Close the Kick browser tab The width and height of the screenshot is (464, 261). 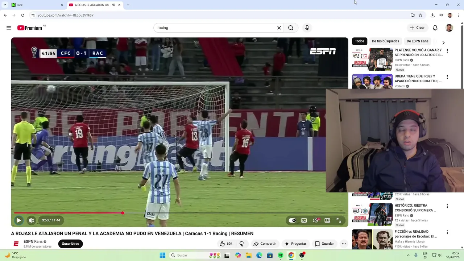62,5
